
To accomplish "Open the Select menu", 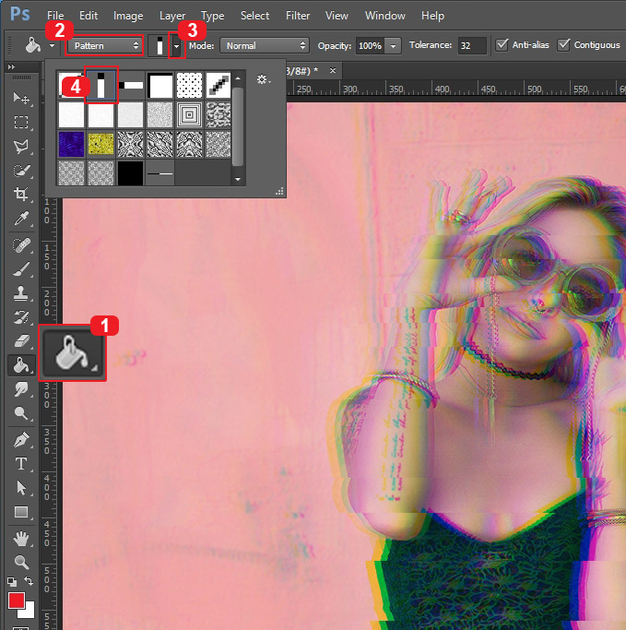I will point(254,16).
